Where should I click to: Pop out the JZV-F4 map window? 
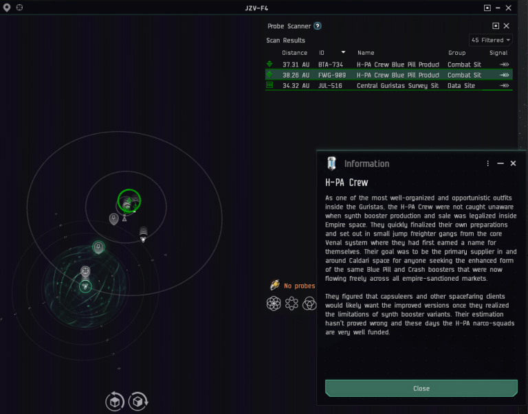tap(487, 8)
